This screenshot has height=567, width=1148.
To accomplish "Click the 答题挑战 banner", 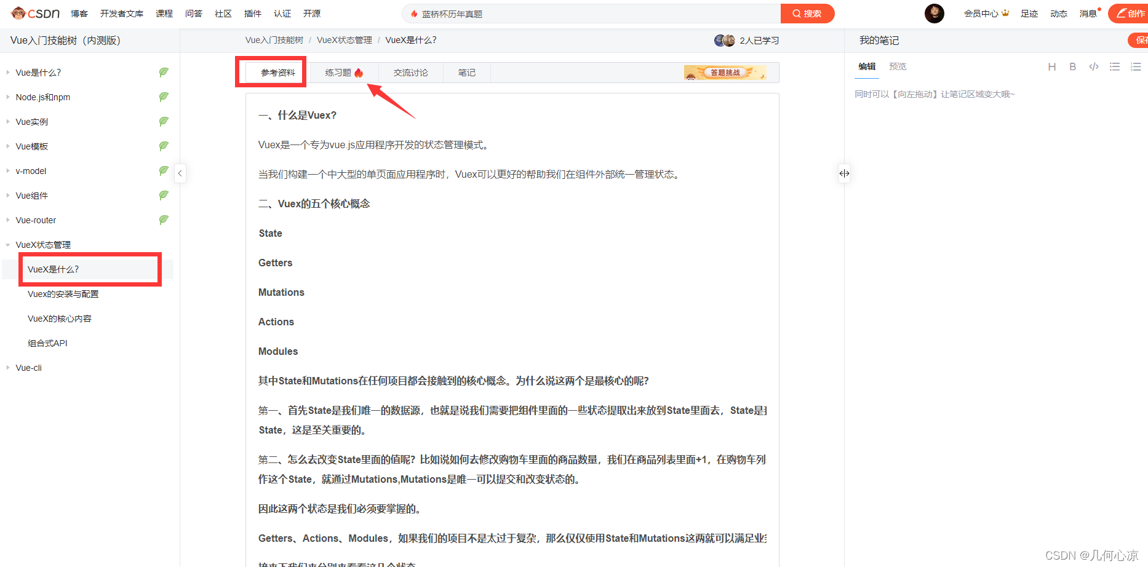I will pyautogui.click(x=725, y=73).
